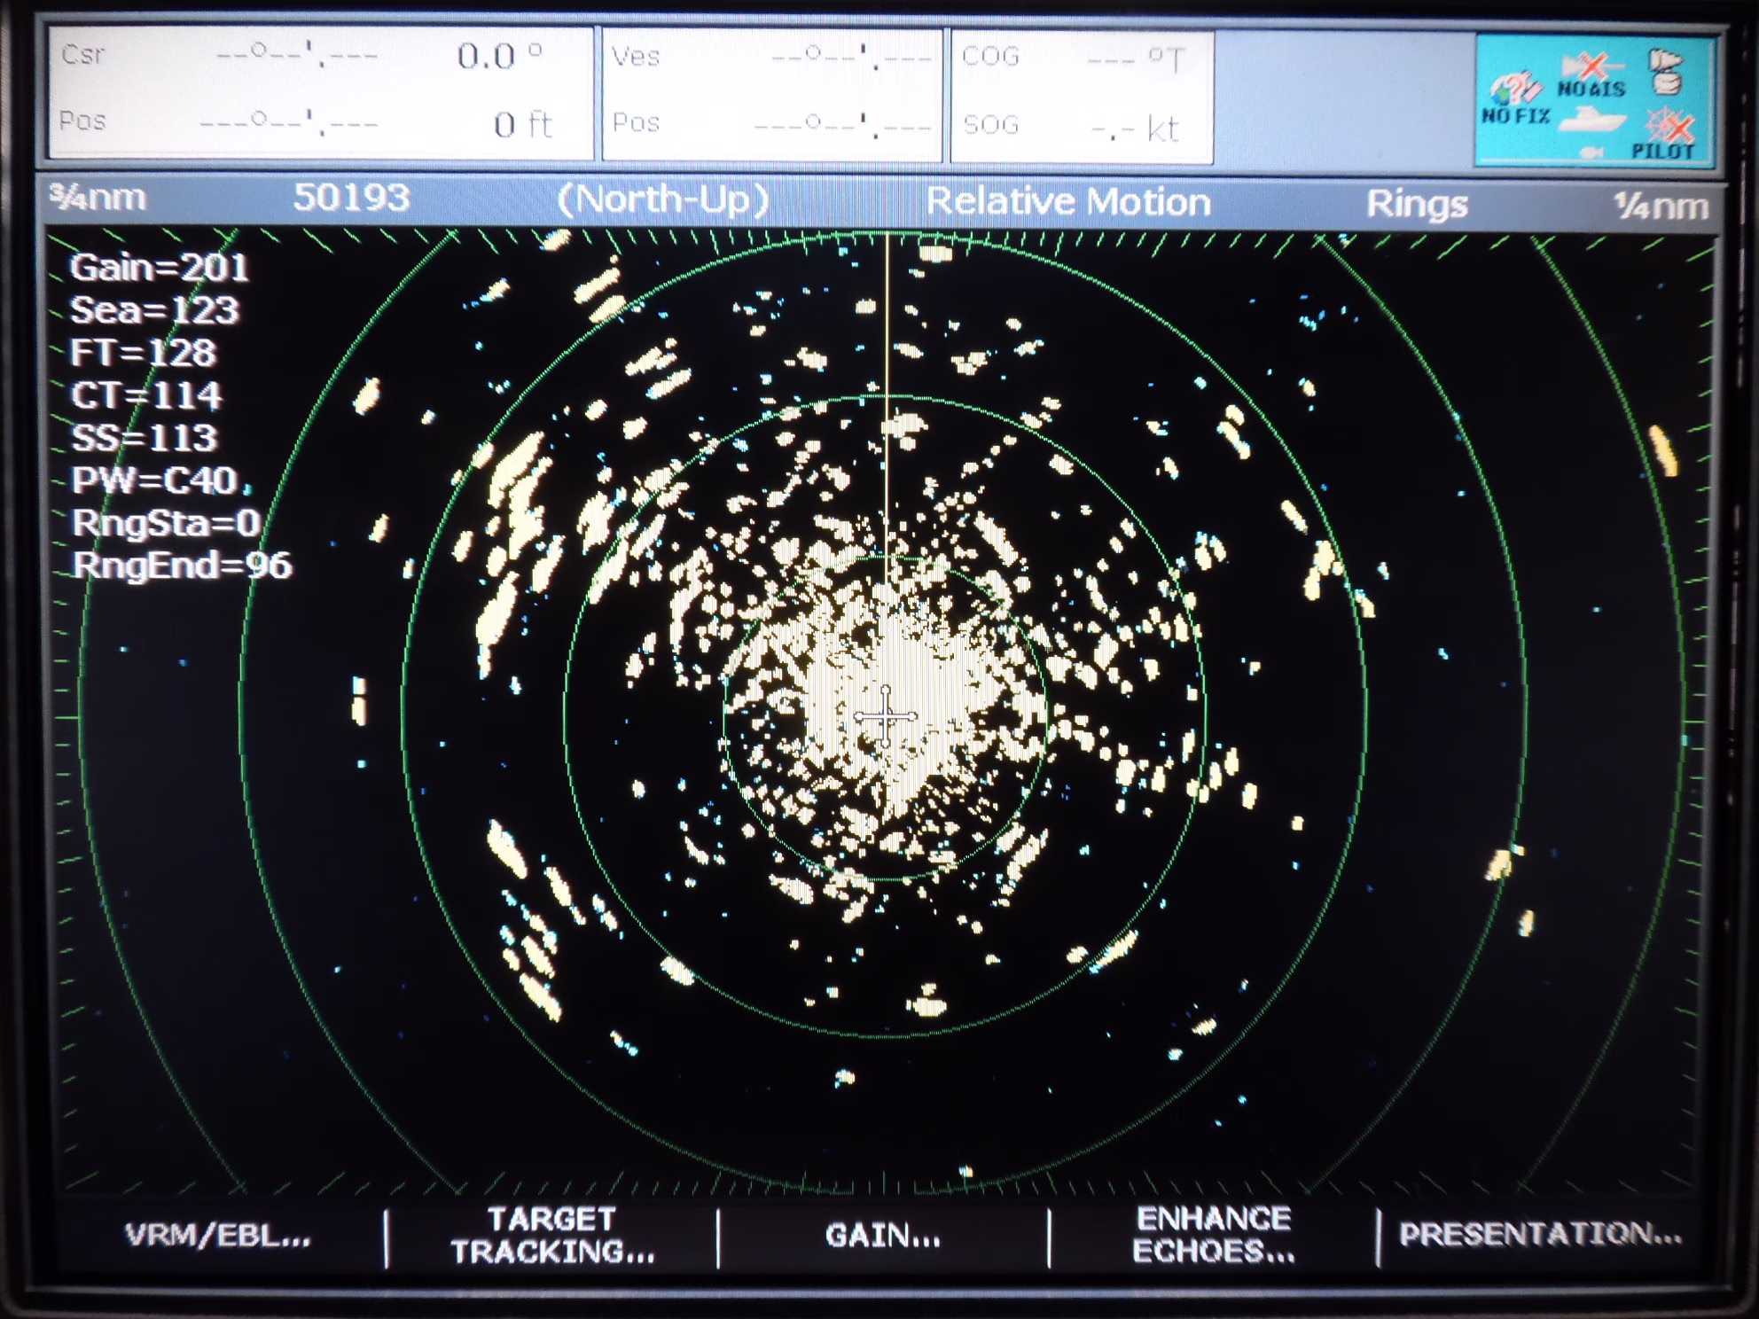Open the TARGET TRACKING... soft key

click(552, 1235)
